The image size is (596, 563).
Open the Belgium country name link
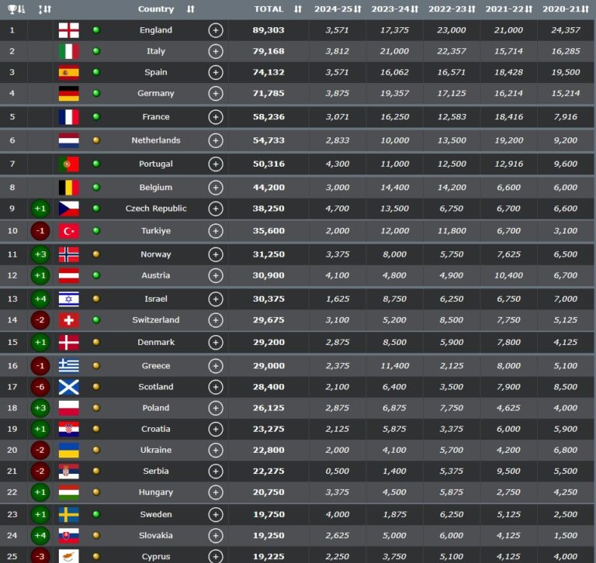(156, 188)
